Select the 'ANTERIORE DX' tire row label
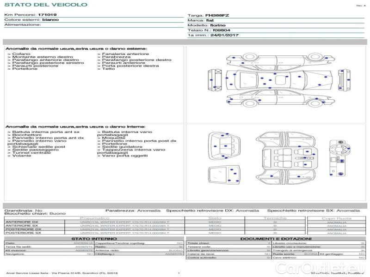370x277 pixels. [22, 222]
